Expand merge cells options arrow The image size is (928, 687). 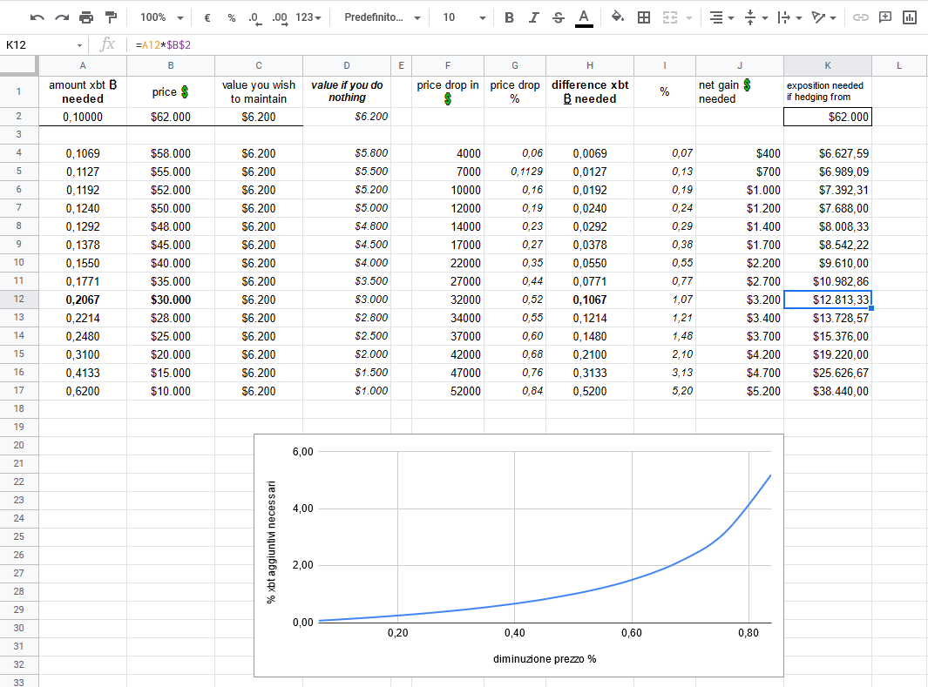[689, 18]
